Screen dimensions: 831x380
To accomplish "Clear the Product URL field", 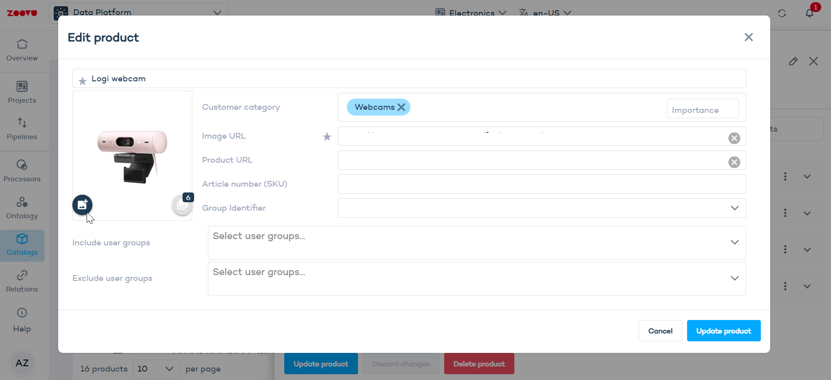I will pyautogui.click(x=734, y=162).
